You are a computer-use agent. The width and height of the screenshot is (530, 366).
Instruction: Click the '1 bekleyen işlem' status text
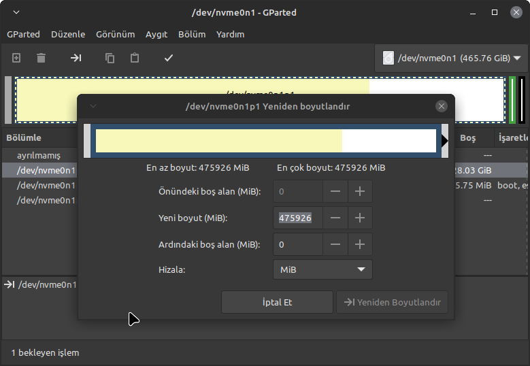[46, 353]
